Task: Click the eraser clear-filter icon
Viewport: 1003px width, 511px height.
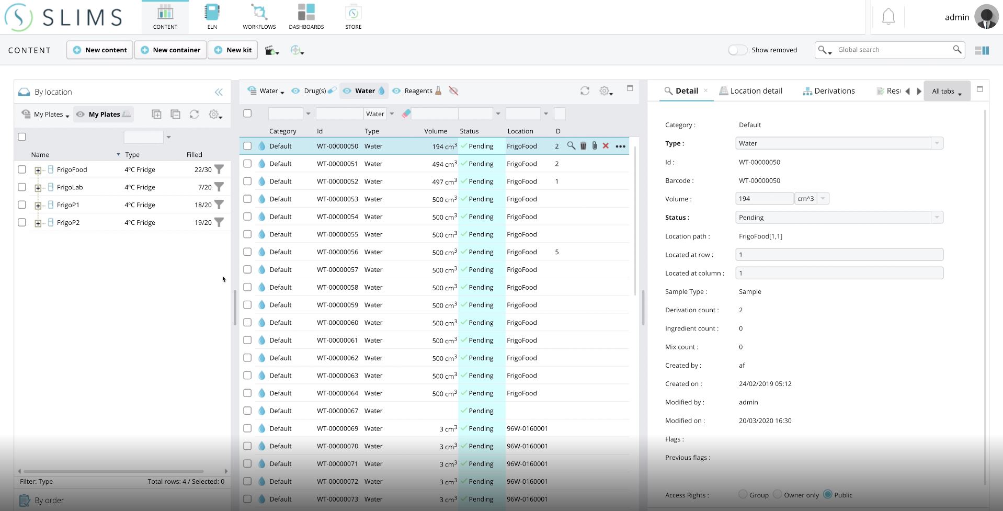Action: [406, 113]
